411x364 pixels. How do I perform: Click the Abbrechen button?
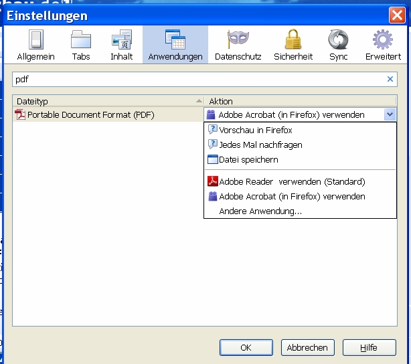pos(308,347)
